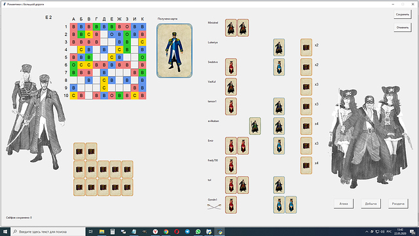Click the crossed swords icon under Gondn1
This screenshot has height=236, width=419.
(x=214, y=206)
